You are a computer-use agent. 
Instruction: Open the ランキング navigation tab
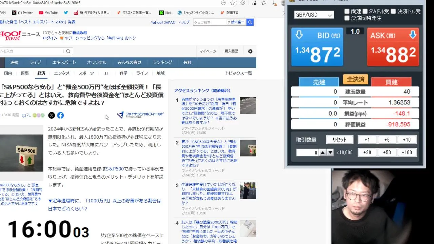coord(162,62)
